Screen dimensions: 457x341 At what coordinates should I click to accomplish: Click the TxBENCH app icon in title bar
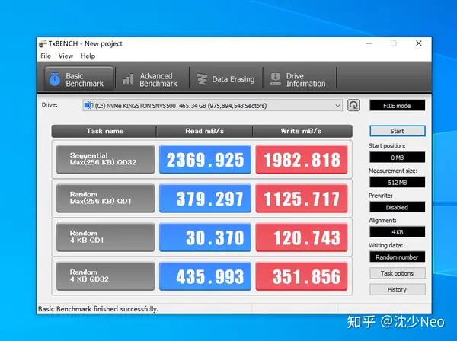tap(43, 43)
